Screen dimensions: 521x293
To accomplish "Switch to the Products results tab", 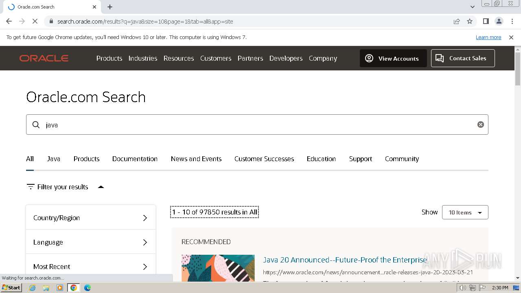I will [x=86, y=159].
